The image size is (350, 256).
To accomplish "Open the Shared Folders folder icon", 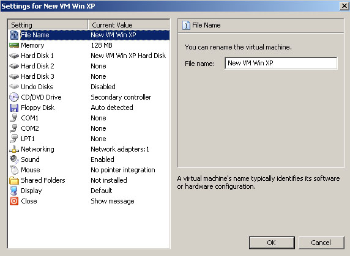I will coord(14,180).
